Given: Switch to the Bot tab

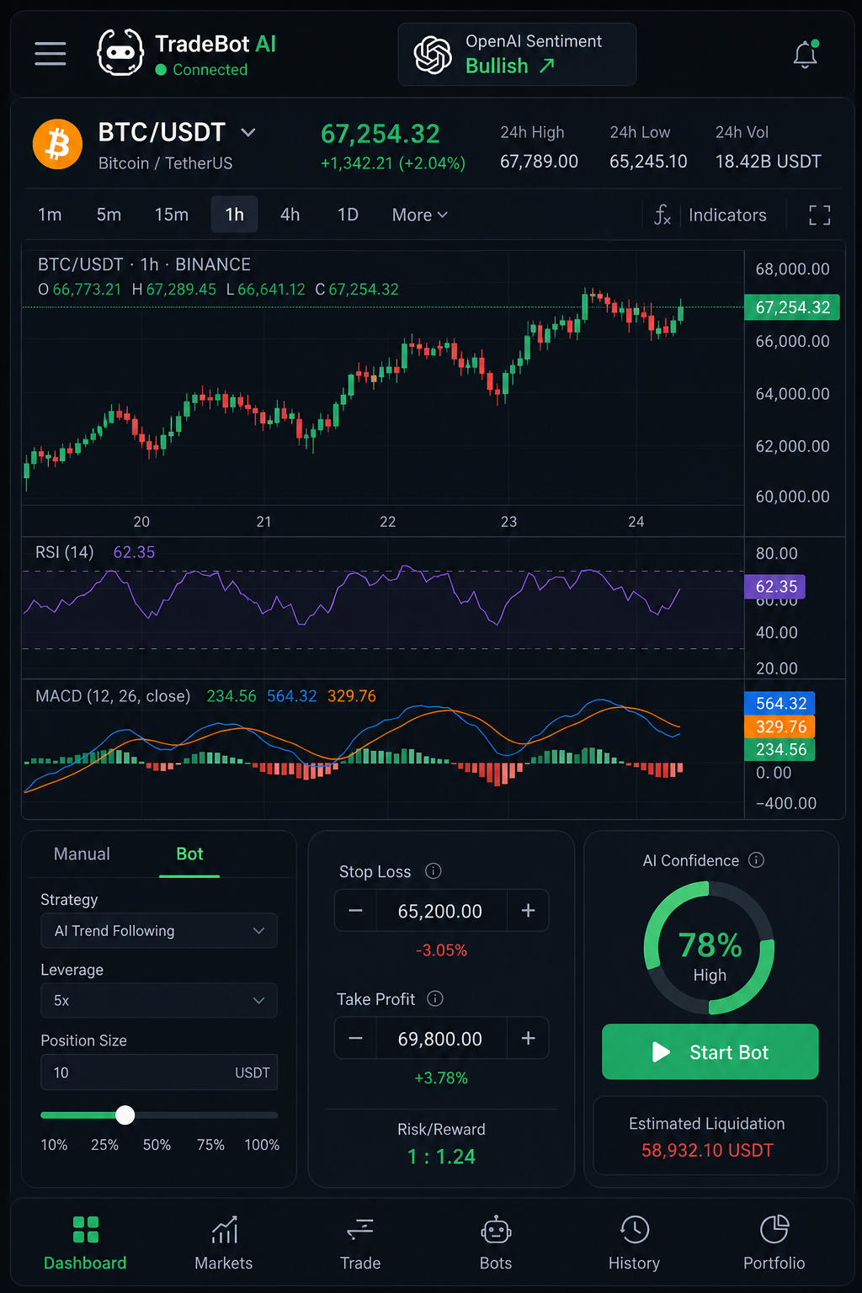Looking at the screenshot, I should (x=189, y=854).
